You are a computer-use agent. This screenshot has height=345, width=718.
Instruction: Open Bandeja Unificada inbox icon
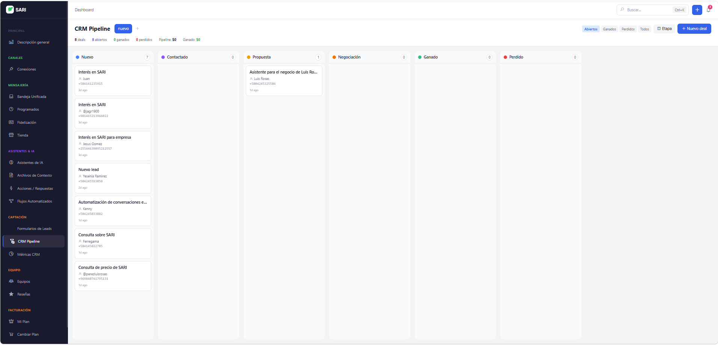[x=11, y=96]
